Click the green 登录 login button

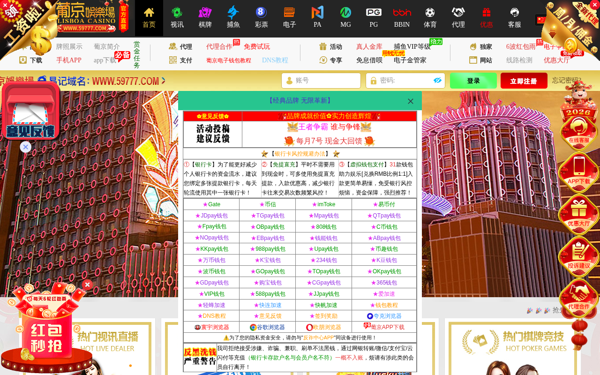coord(473,81)
